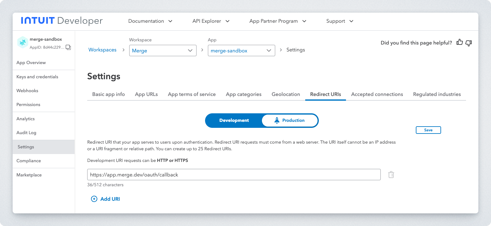Image resolution: width=491 pixels, height=226 pixels.
Task: Switch to Production environment toggle
Action: [x=290, y=120]
